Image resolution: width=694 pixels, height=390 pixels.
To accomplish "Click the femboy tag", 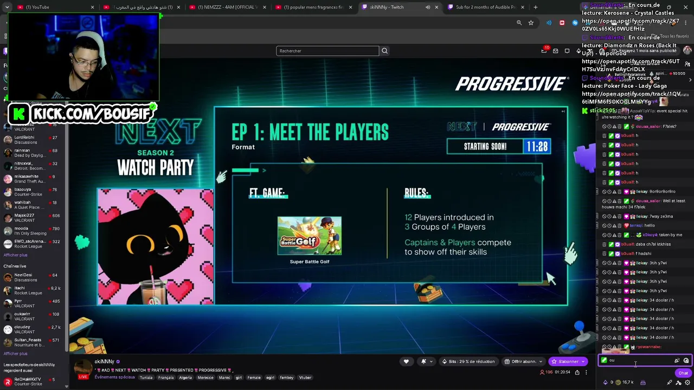I will [x=286, y=378].
